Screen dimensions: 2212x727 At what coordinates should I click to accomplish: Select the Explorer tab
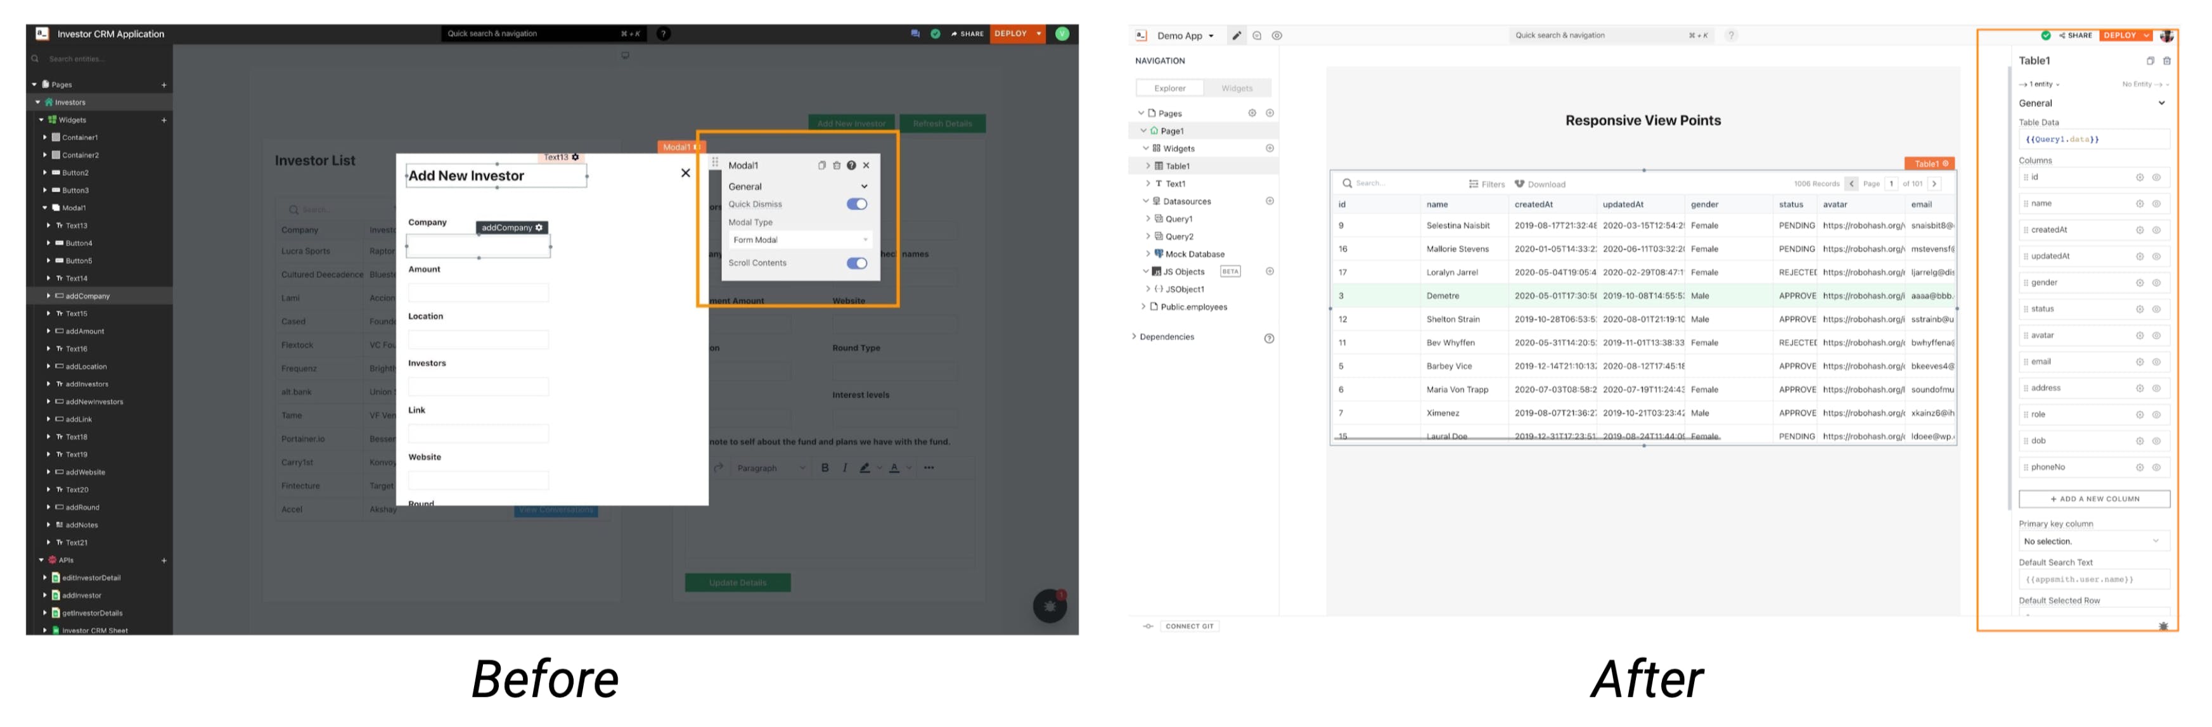(x=1169, y=89)
